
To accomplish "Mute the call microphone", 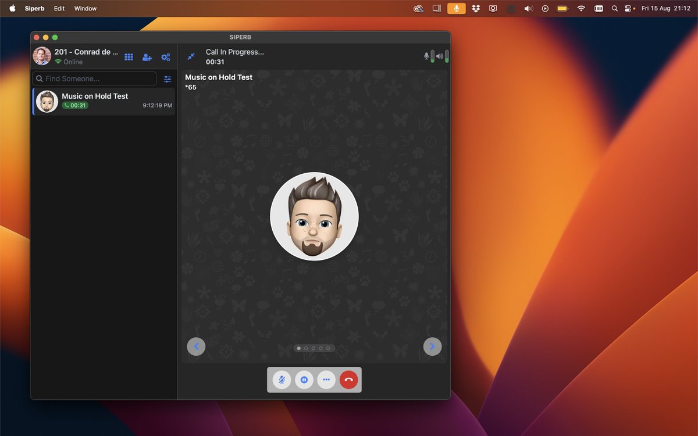I will pos(282,380).
